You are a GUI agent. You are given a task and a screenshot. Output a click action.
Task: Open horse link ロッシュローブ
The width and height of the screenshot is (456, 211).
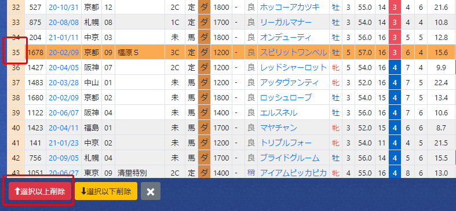click(286, 97)
